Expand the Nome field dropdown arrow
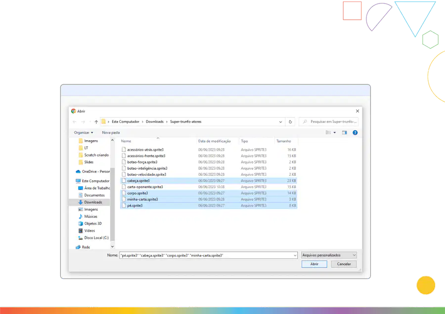Image resolution: width=445 pixels, height=314 pixels. 295,255
